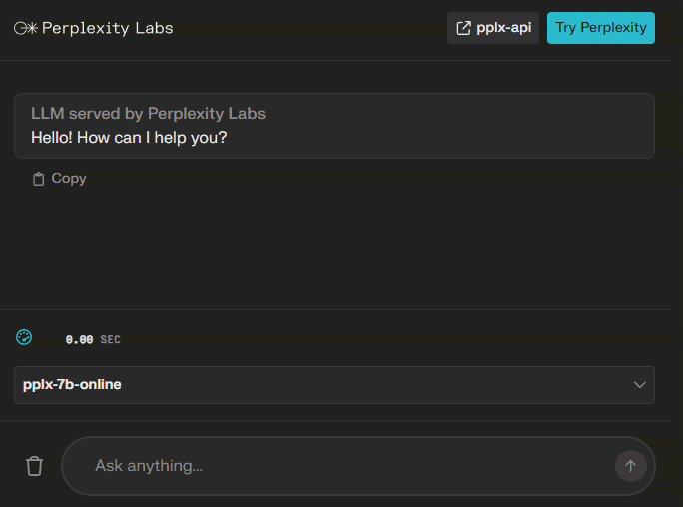Open the pplx-7b-online model dropdown
Image resolution: width=683 pixels, height=507 pixels.
(x=335, y=385)
